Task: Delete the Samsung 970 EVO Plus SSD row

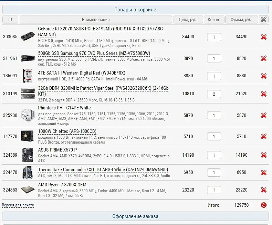Action: (264, 58)
